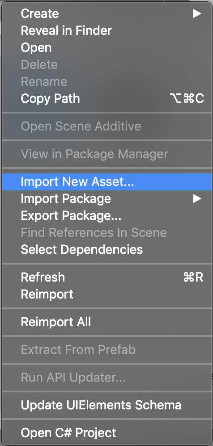Image resolution: width=213 pixels, height=446 pixels.
Task: Expand the Import Package submenu arrow
Action: click(197, 198)
